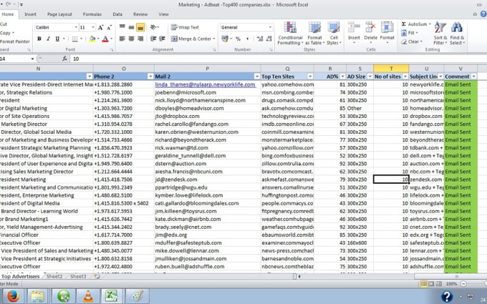487x304 pixels.
Task: Open the Data ribbon tab
Action: pos(117,14)
